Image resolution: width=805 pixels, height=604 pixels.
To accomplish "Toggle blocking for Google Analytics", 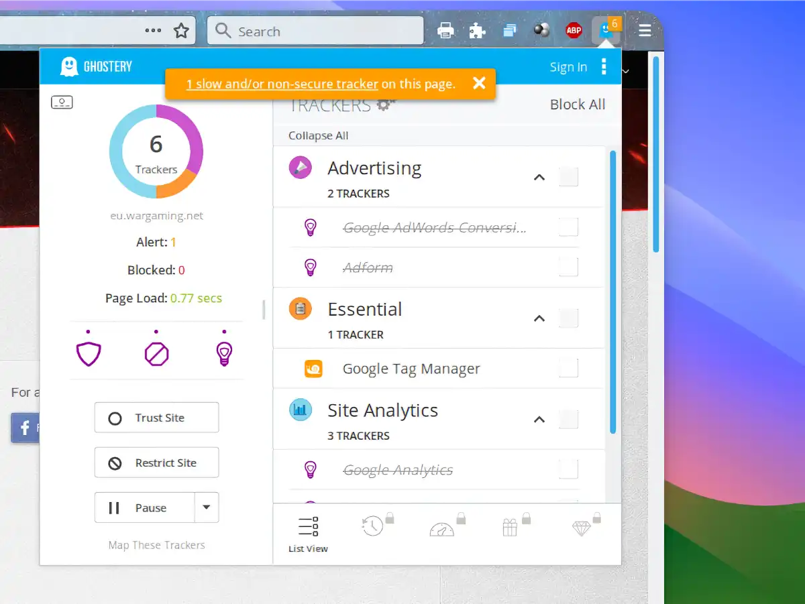I will coord(568,469).
